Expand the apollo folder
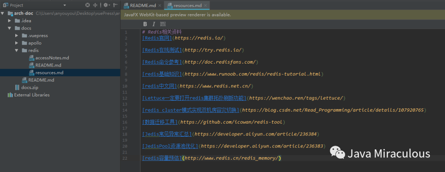 [17, 43]
